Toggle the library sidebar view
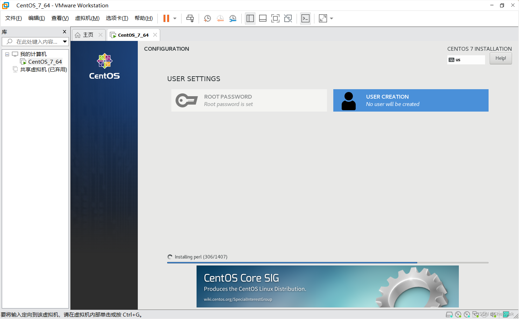Image resolution: width=519 pixels, height=319 pixels. click(x=250, y=19)
